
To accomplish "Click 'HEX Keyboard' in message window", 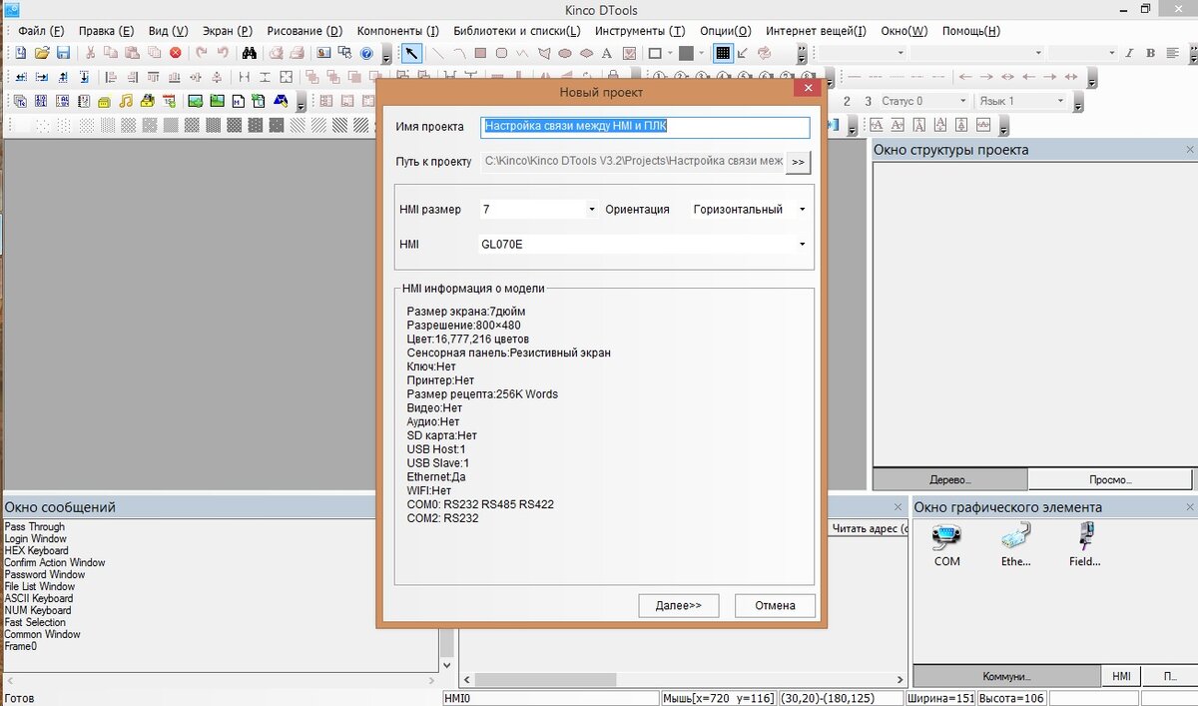I will click(x=36, y=550).
